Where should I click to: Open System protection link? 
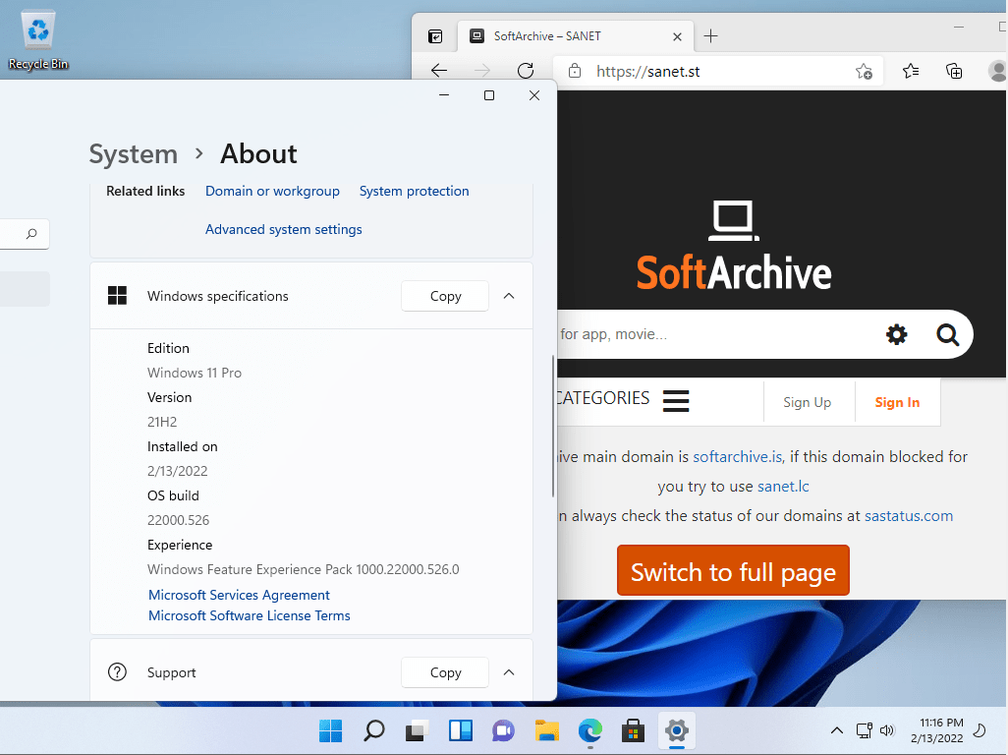[414, 191]
